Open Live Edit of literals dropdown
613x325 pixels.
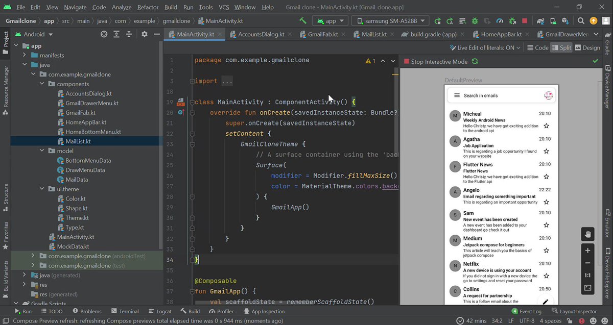(x=485, y=47)
